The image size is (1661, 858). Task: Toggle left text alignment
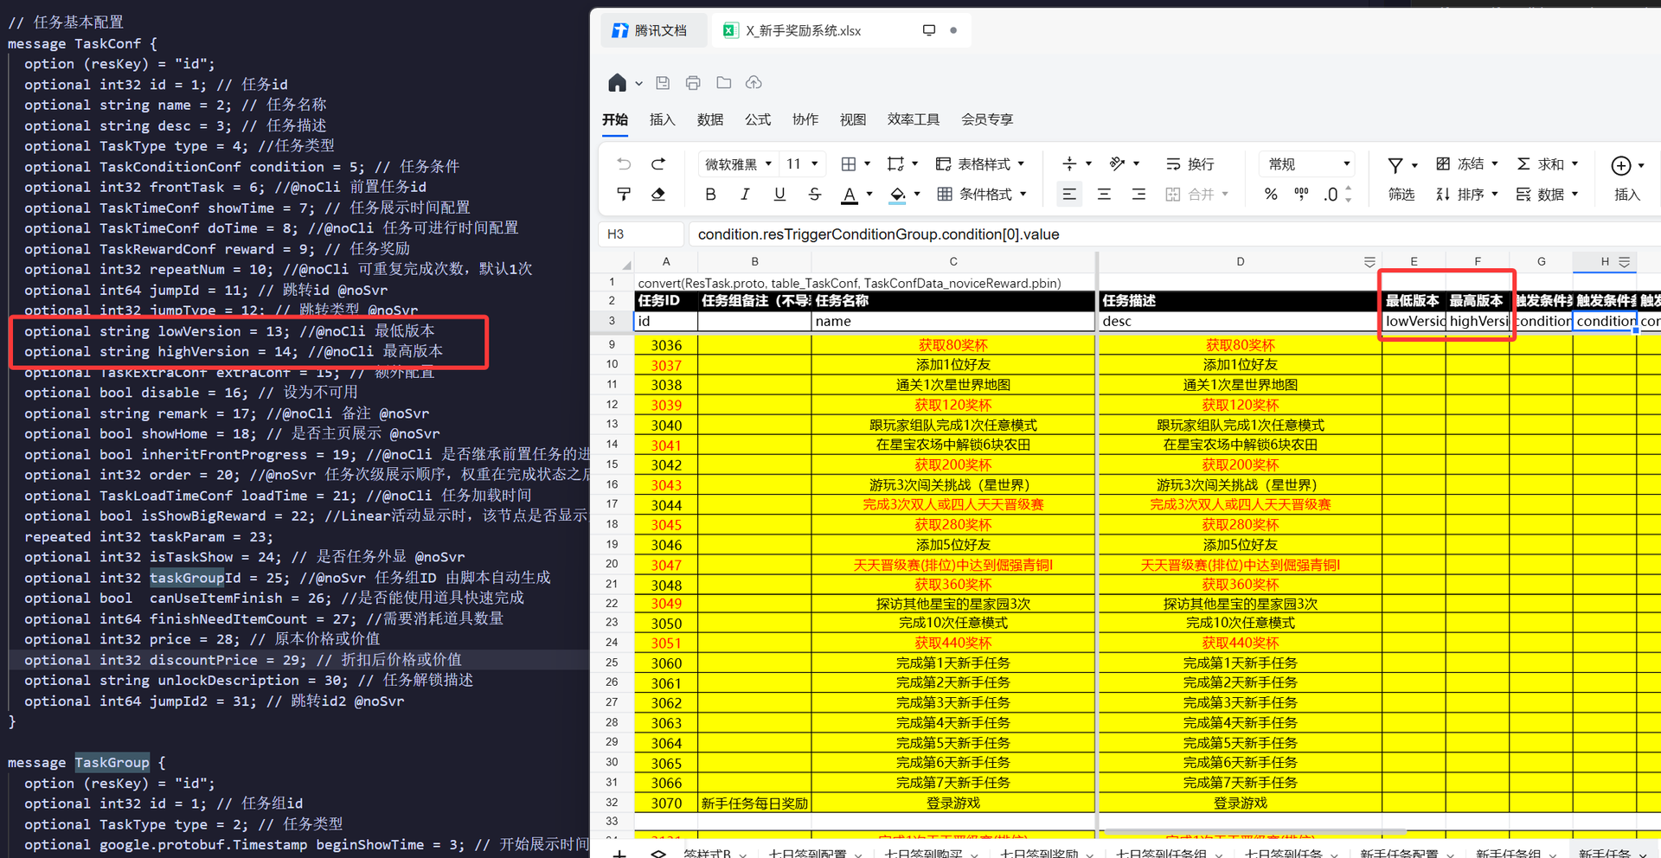[x=1069, y=195]
